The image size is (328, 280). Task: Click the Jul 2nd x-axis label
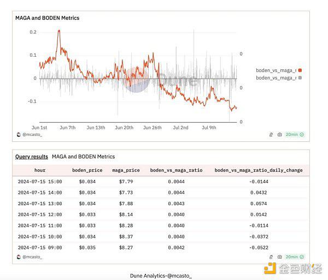click(x=180, y=128)
